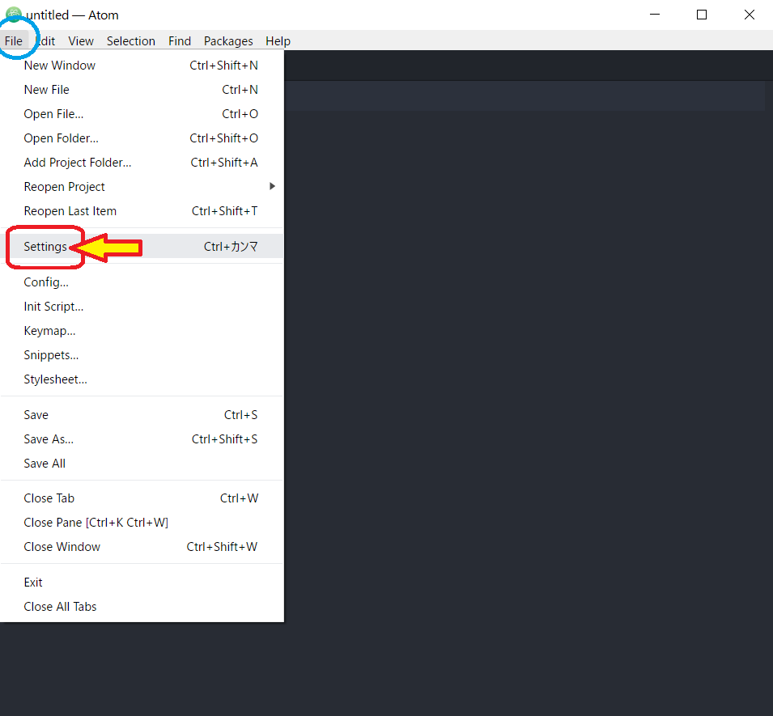Add a project folder
Screen dimensions: 773x716
[77, 162]
